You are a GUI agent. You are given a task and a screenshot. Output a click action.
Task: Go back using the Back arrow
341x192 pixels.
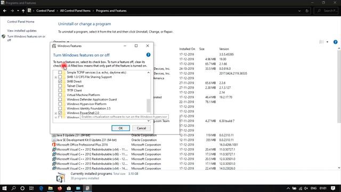click(x=5, y=11)
